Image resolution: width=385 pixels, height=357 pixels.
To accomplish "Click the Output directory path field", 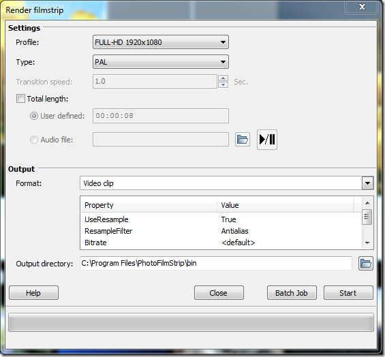I will (x=216, y=263).
